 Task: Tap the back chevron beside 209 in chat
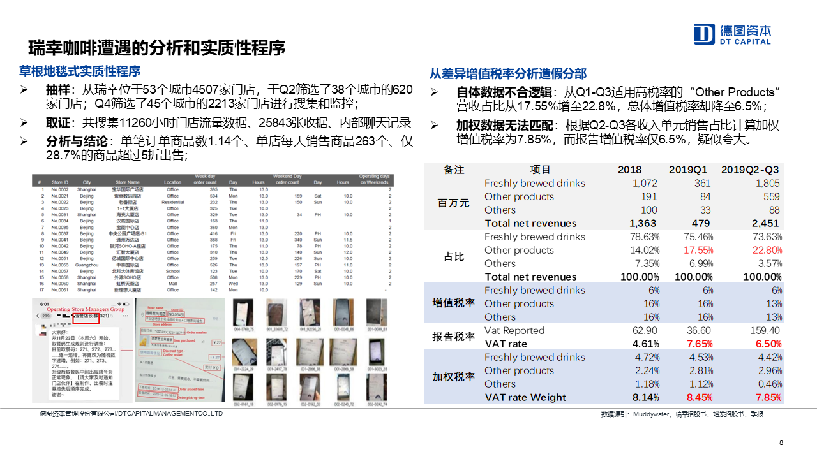[x=38, y=315]
